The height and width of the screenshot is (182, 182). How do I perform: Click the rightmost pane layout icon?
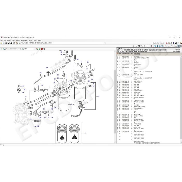[181, 46]
